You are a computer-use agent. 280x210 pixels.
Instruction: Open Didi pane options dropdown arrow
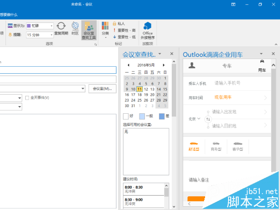[x=261, y=54]
